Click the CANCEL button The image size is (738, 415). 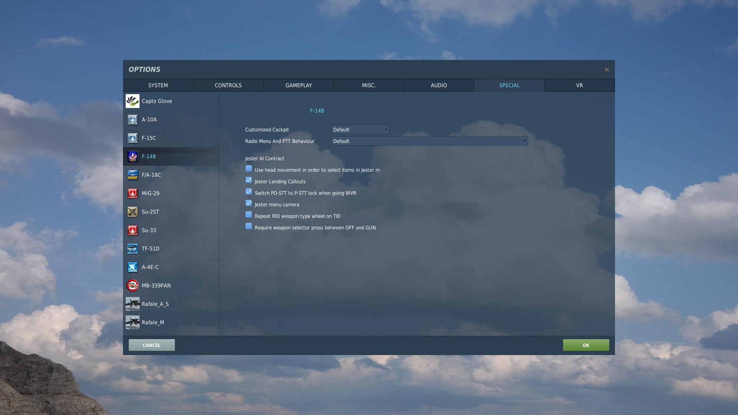pos(152,345)
